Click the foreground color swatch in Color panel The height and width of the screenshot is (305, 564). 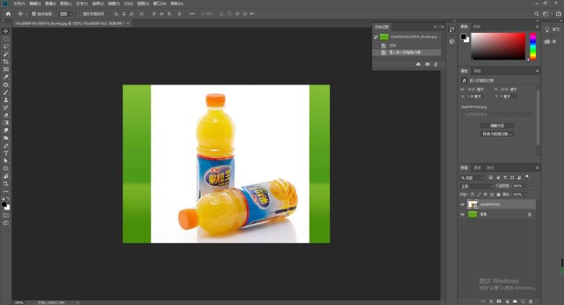pos(463,36)
